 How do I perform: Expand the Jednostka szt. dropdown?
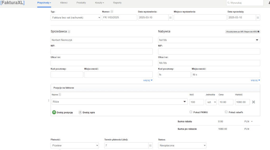(x=211, y=102)
